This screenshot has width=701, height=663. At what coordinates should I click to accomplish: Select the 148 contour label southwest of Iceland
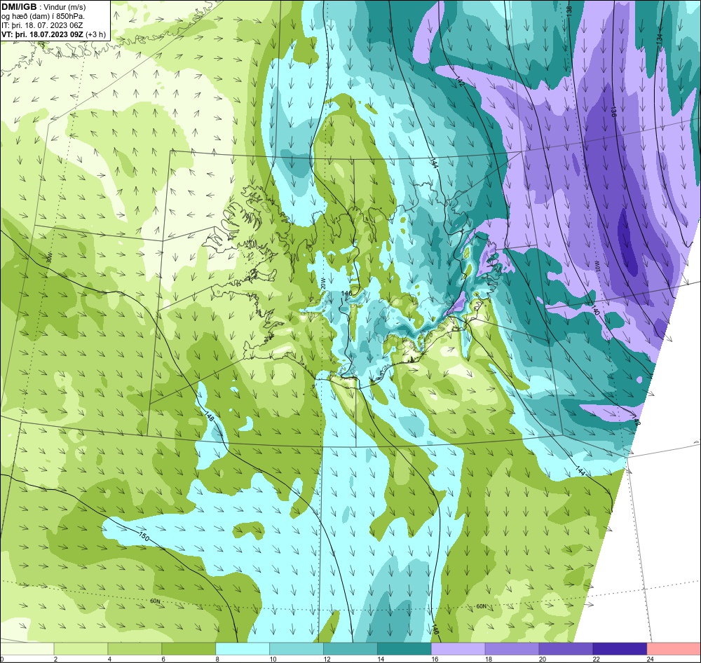209,416
